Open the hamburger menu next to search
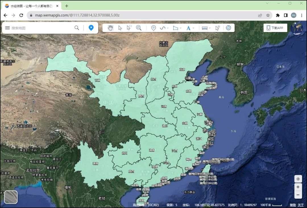This screenshot has width=307, height=208. click(7, 28)
